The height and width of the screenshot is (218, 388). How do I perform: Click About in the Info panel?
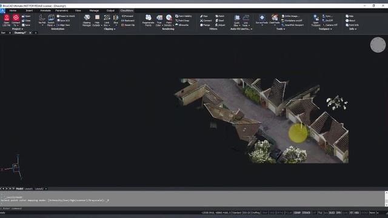click(x=350, y=21)
